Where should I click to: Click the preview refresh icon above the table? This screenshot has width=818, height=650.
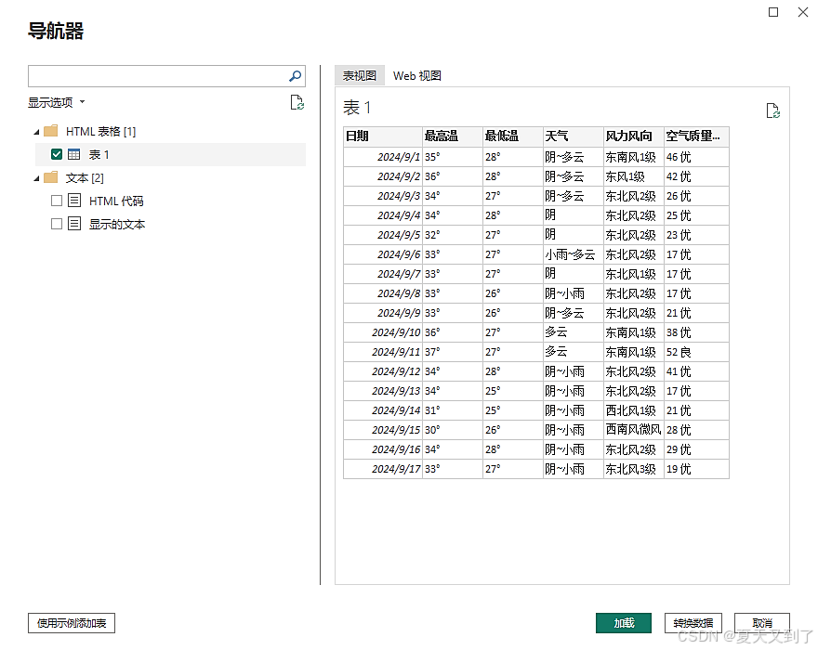[x=772, y=110]
